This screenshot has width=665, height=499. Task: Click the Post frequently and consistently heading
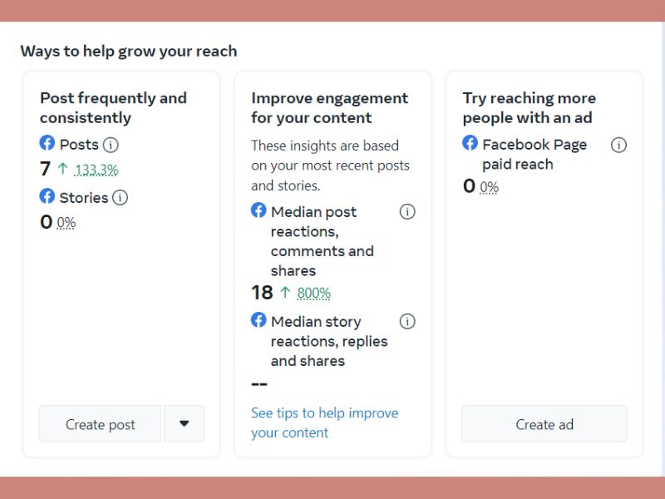pyautogui.click(x=113, y=108)
